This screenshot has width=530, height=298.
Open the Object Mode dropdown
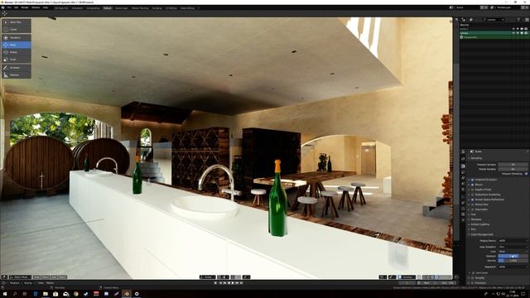tap(20, 276)
